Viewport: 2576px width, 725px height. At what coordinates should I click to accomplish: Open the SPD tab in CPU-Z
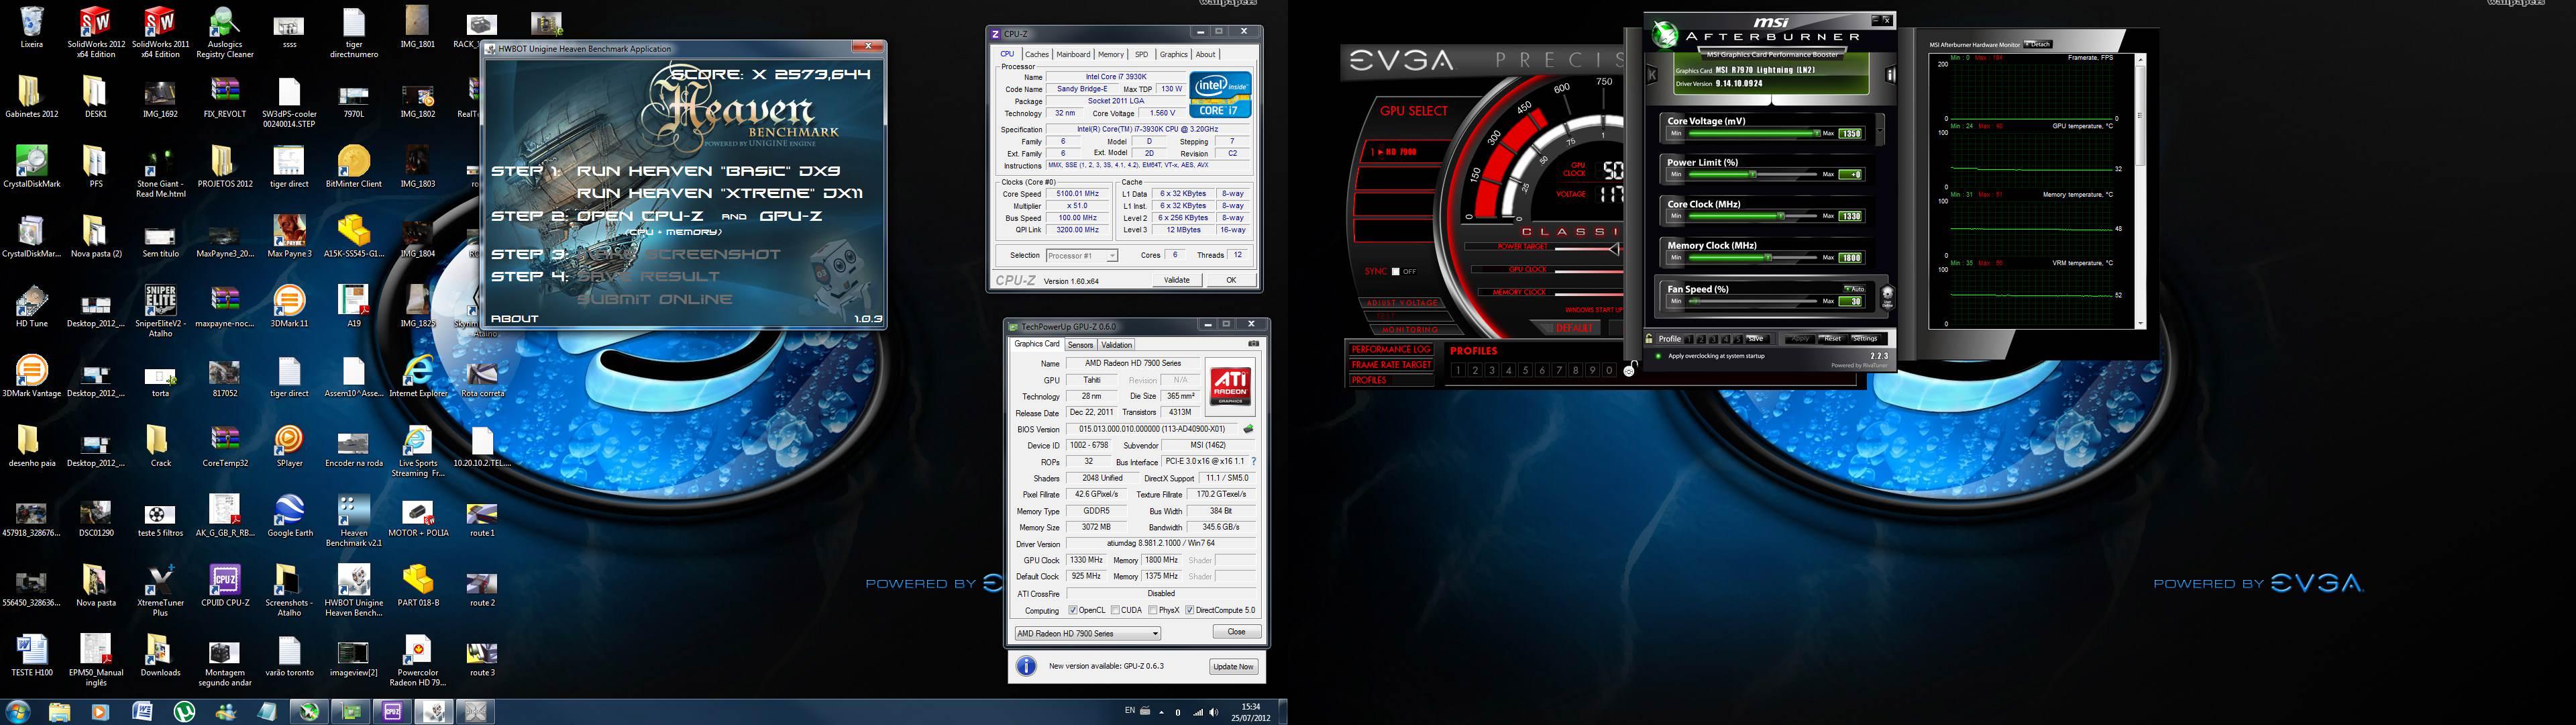(x=1141, y=54)
